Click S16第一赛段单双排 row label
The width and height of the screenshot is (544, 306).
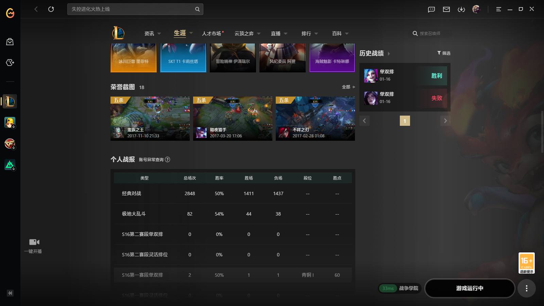142,275
